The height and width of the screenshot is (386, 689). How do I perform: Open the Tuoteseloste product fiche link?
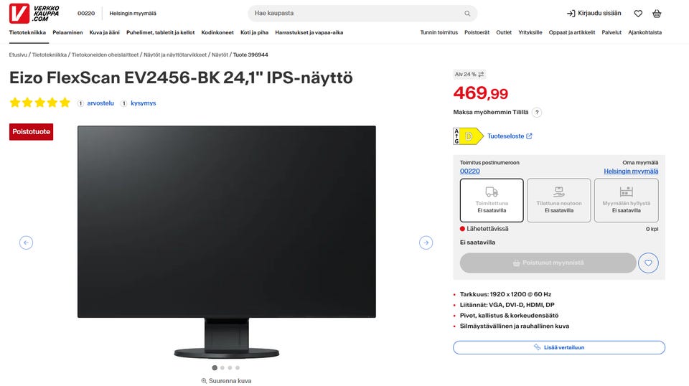(x=510, y=136)
